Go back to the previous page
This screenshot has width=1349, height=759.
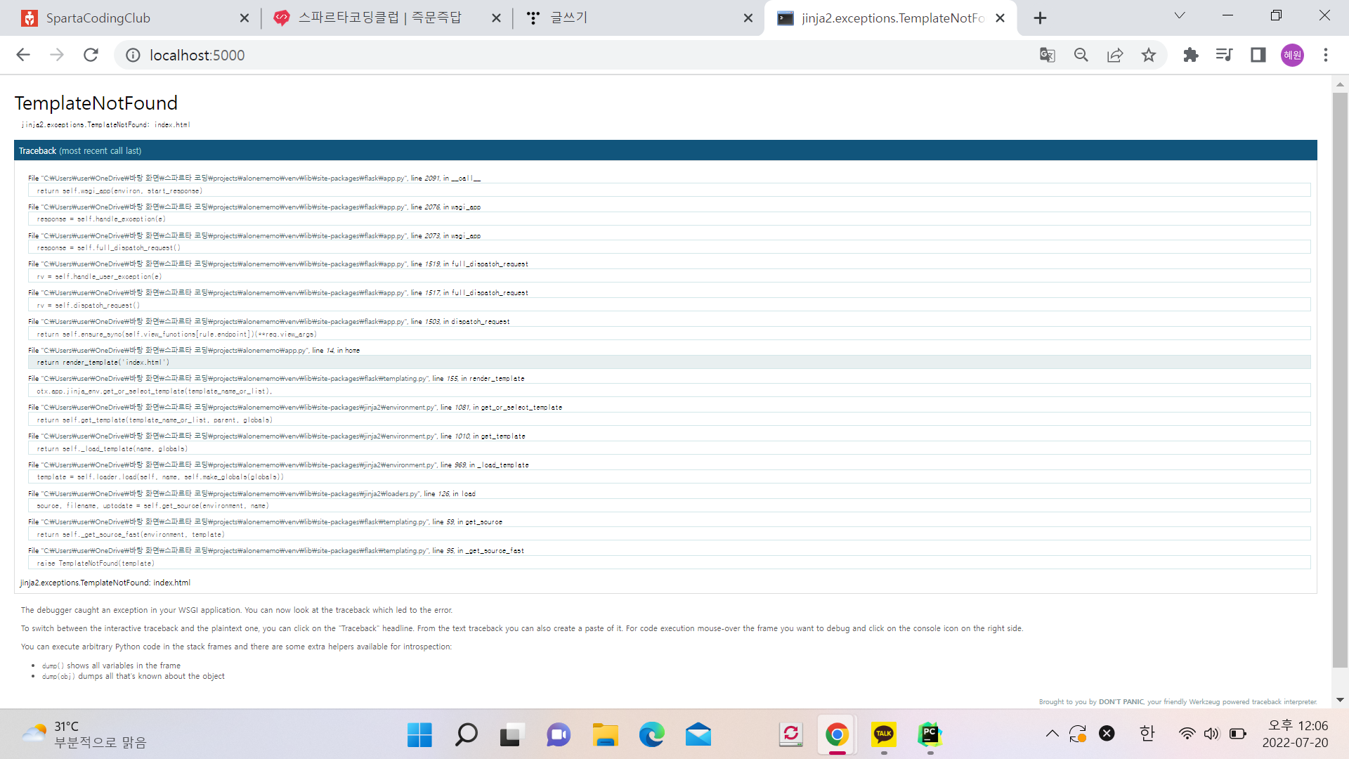23,55
